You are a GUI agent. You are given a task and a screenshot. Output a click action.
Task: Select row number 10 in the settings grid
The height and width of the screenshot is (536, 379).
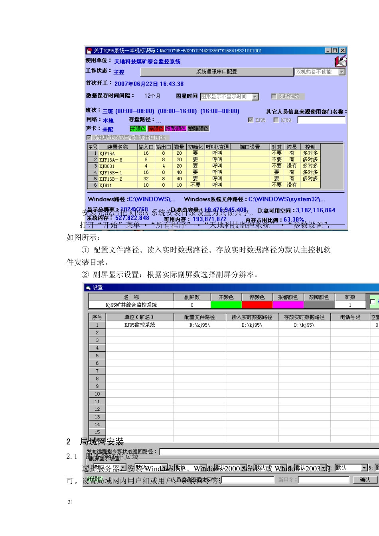[97, 394]
